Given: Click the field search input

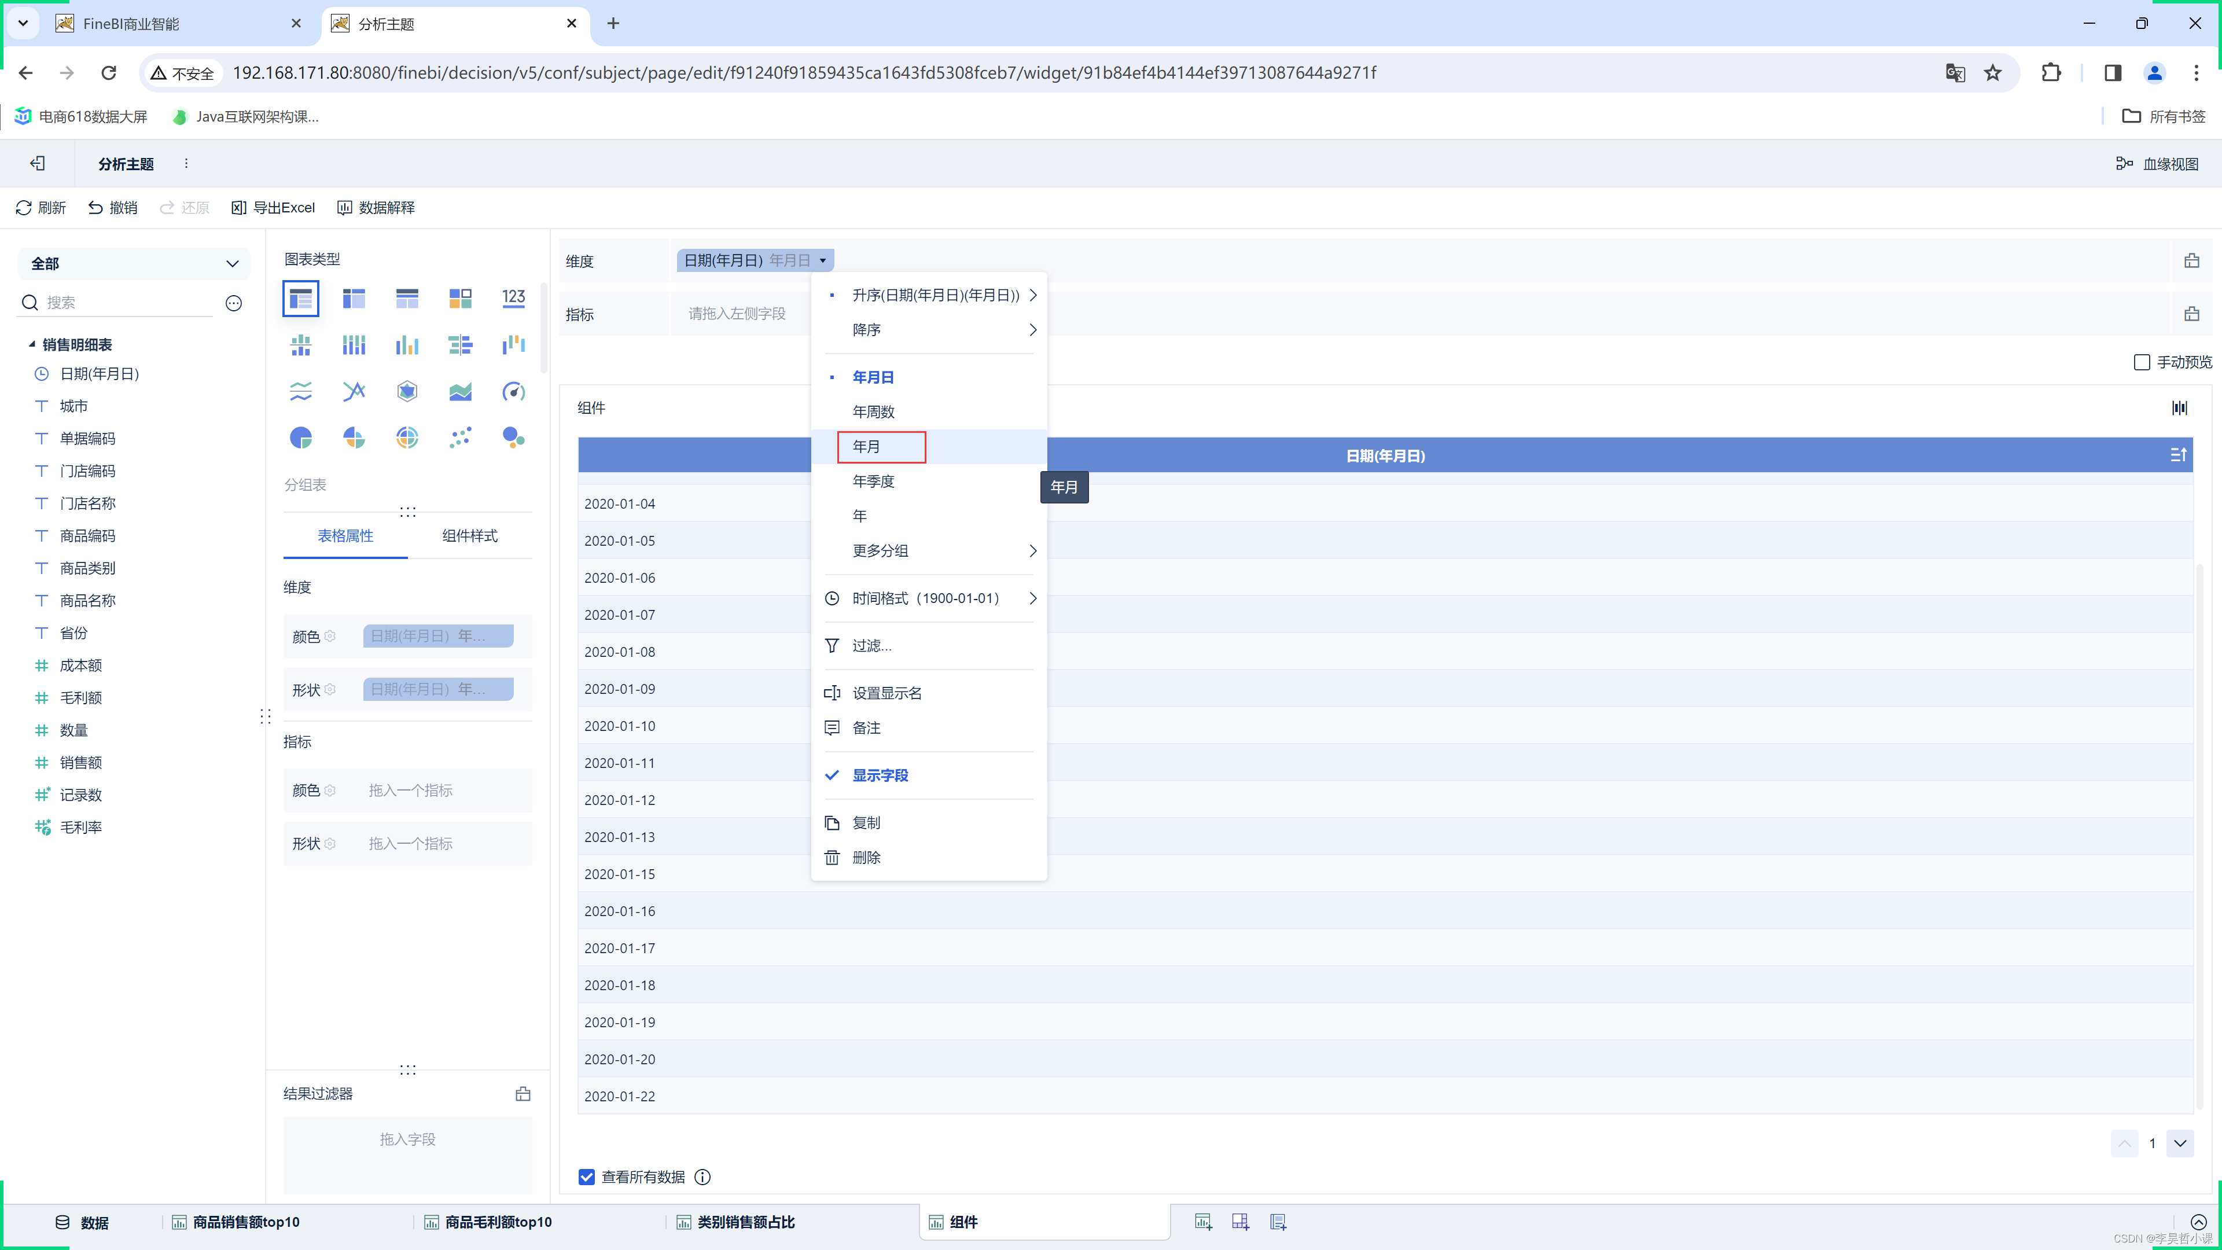Looking at the screenshot, I should 128,303.
